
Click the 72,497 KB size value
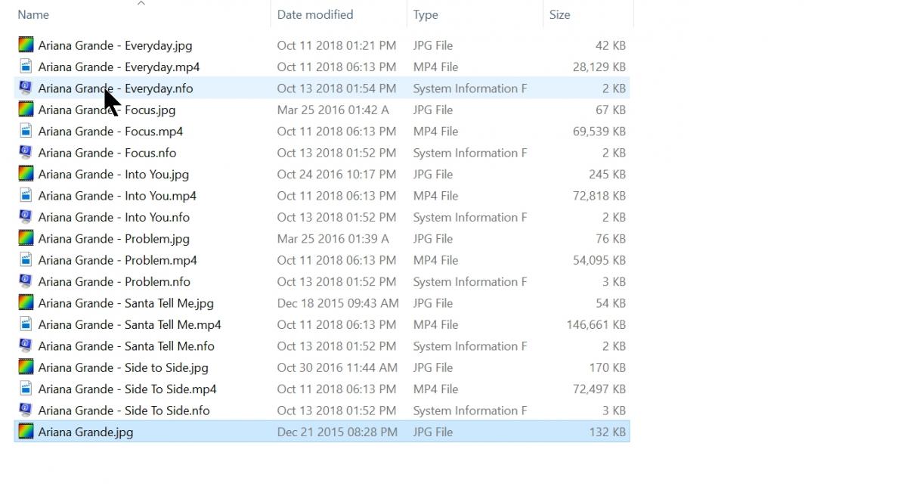(x=599, y=389)
